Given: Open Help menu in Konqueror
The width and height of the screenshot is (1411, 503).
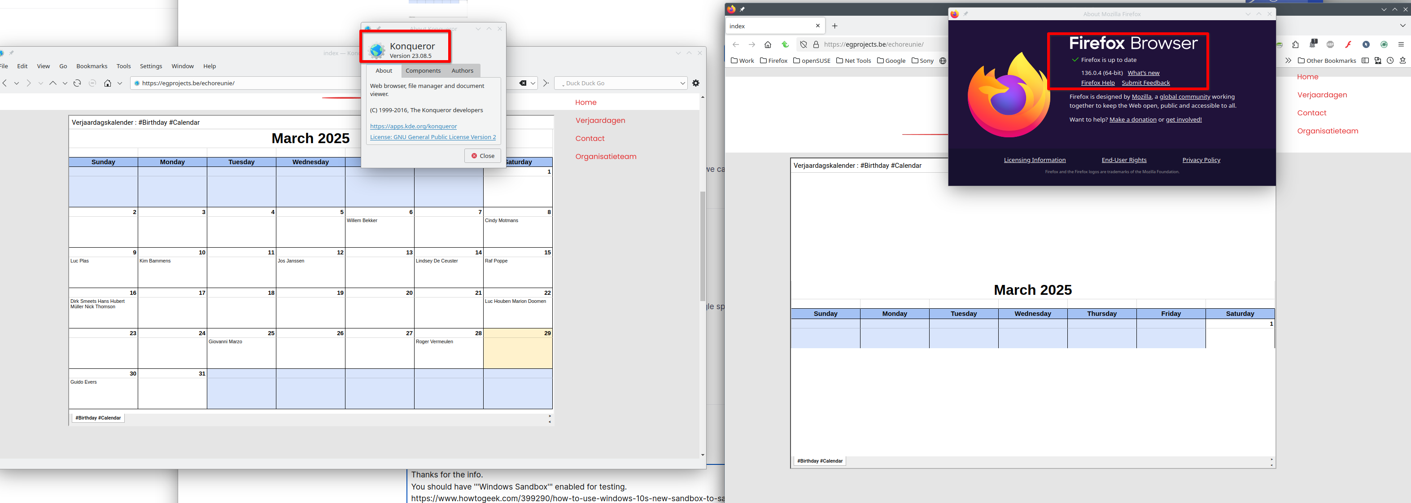Looking at the screenshot, I should [210, 66].
